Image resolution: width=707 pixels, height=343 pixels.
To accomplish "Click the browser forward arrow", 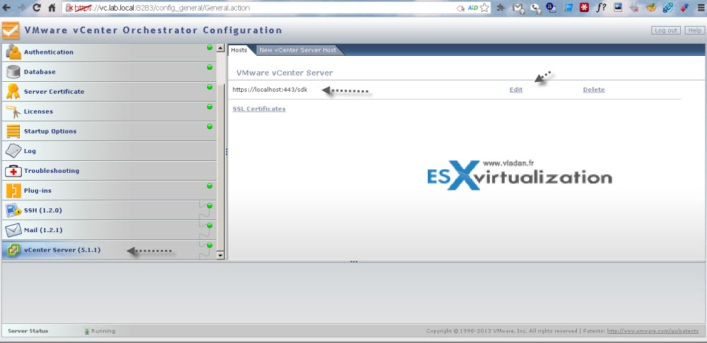I will [x=22, y=8].
